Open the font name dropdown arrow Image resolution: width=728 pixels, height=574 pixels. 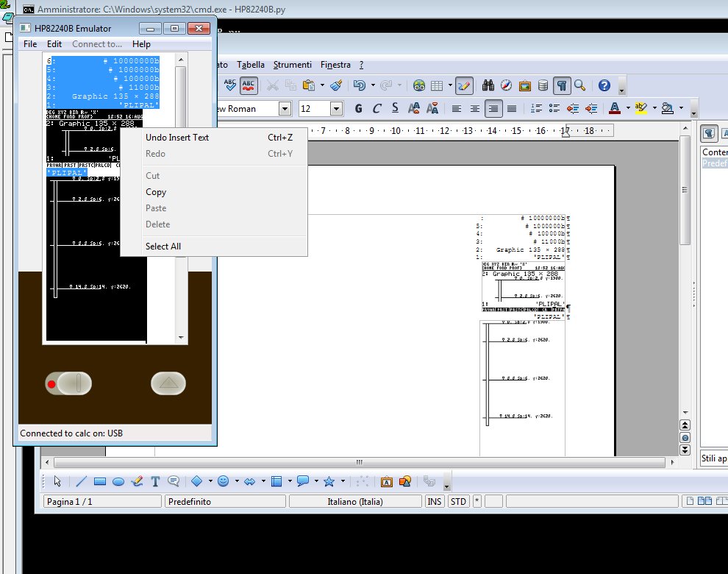point(285,109)
